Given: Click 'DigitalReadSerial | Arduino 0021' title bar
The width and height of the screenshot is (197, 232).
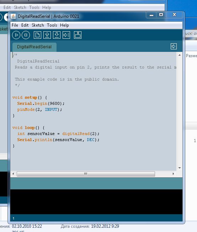Looking at the screenshot, I should point(48,16).
